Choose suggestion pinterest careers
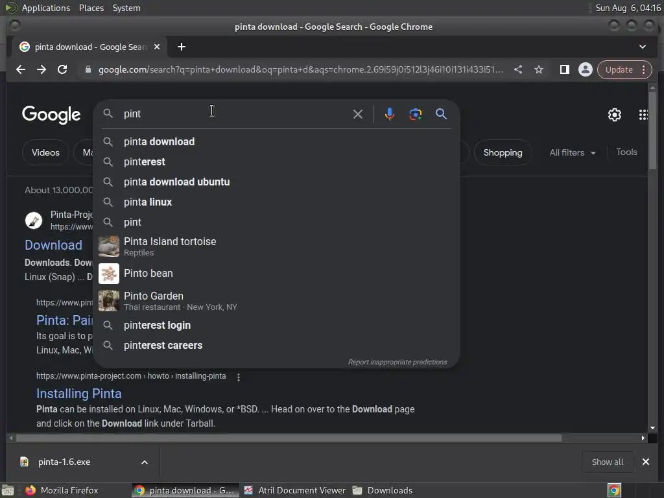This screenshot has width=664, height=498. click(x=276, y=346)
